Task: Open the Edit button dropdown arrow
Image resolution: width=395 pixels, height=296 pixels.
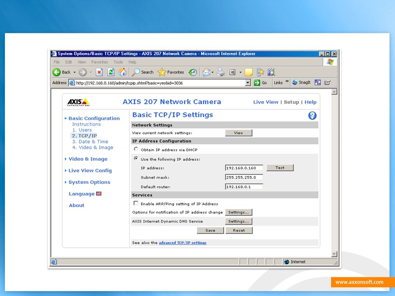Action: tap(240, 72)
